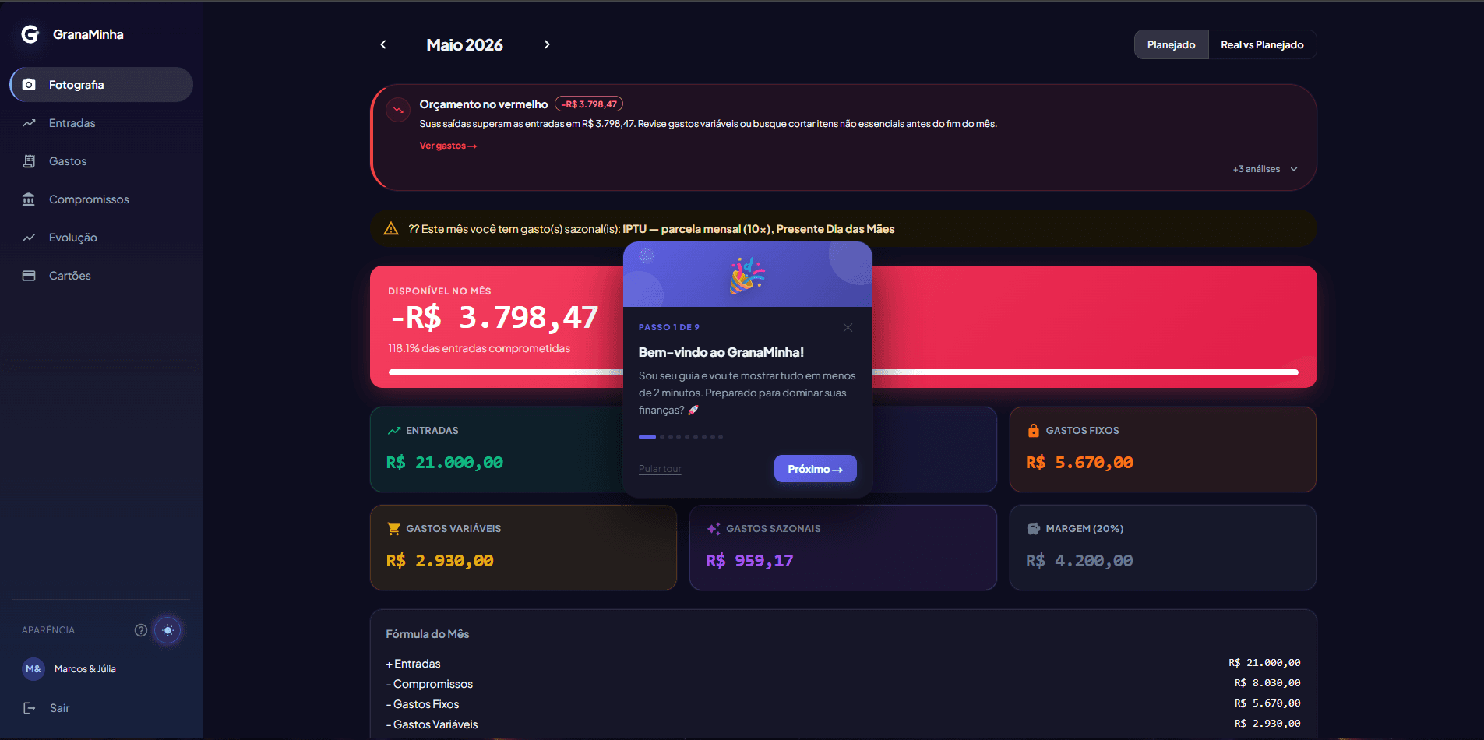
Task: Open the Gastos Variáveis R$ 2.930,00 value
Action: pyautogui.click(x=440, y=561)
